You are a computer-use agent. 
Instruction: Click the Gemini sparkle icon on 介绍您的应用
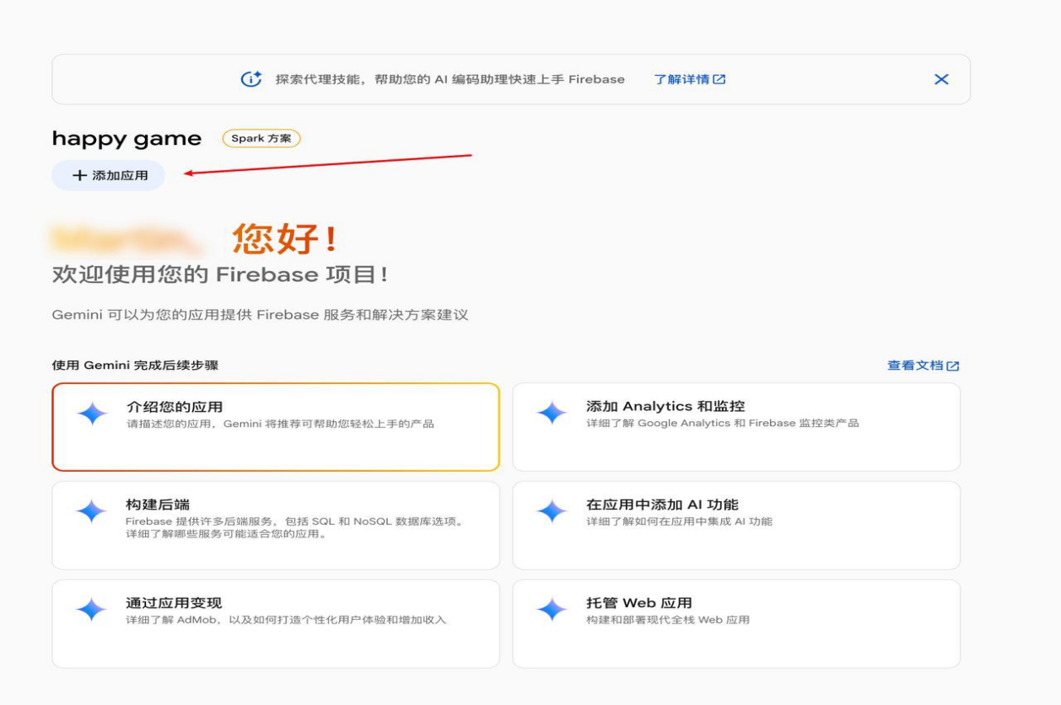tap(92, 414)
